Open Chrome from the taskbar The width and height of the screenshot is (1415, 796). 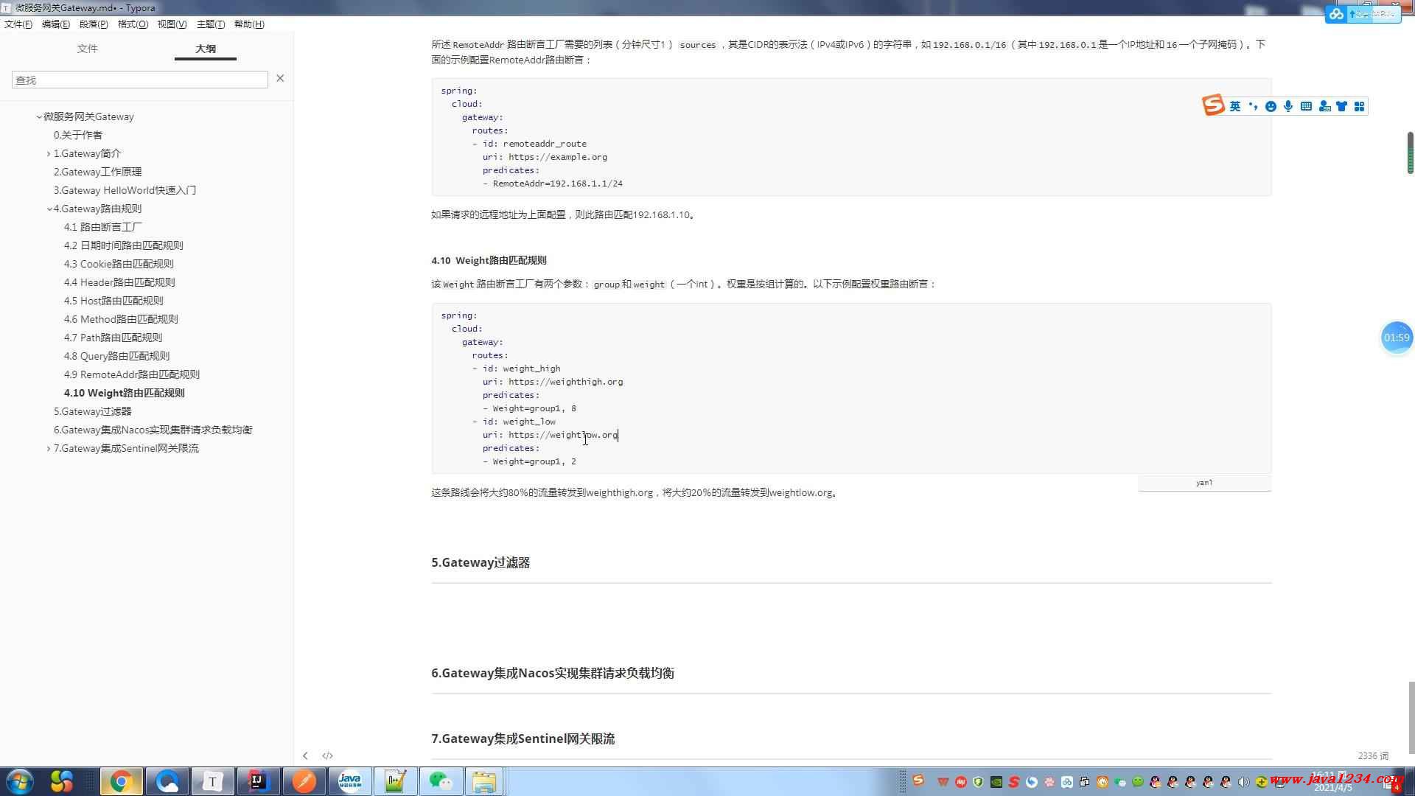[121, 781]
